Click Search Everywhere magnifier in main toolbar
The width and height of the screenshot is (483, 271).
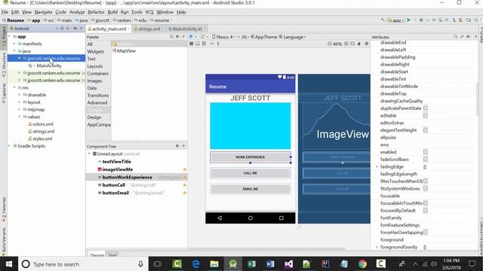tap(476, 20)
